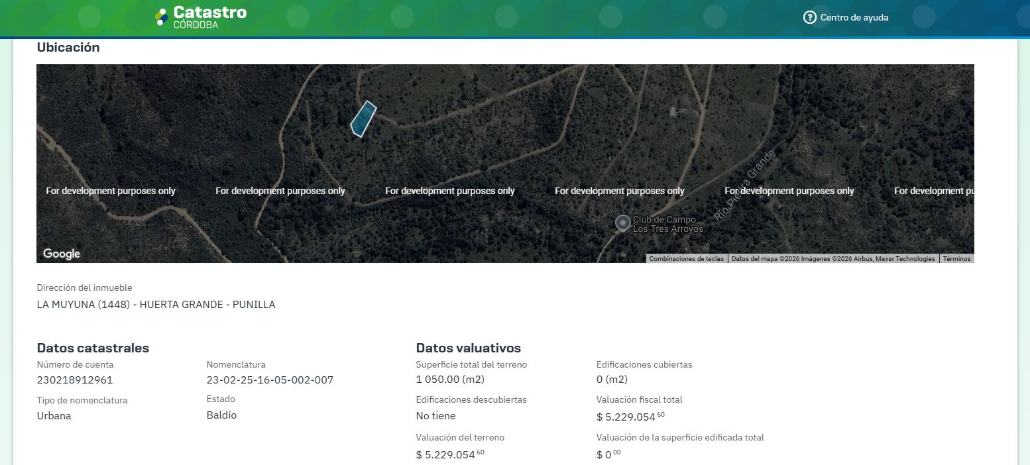Click the Río Piedra Grande map label
The height and width of the screenshot is (465, 1030).
[x=744, y=186]
